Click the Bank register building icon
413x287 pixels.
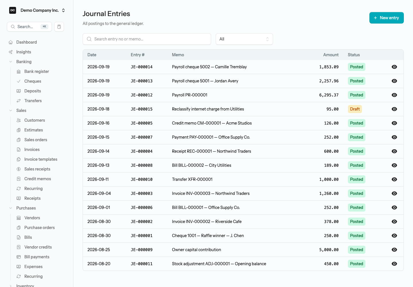click(19, 71)
